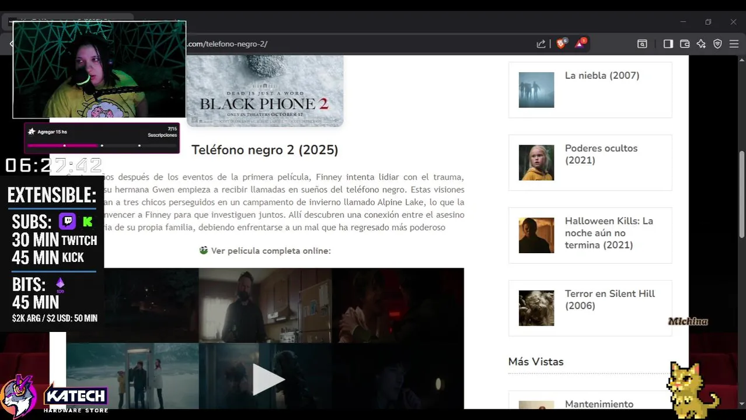Click the Kick logo in overlay

pos(88,222)
